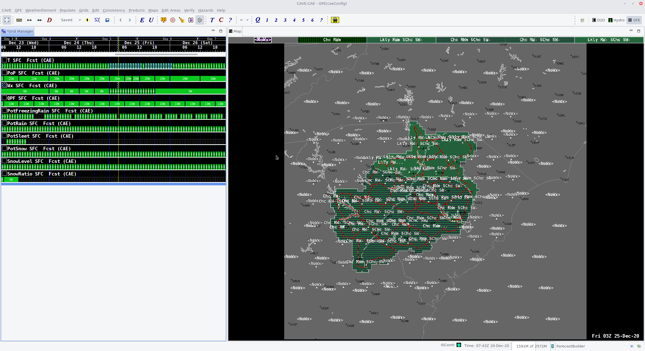The height and width of the screenshot is (351, 645).
Task: Click the blue E toolbar icon
Action: click(142, 20)
